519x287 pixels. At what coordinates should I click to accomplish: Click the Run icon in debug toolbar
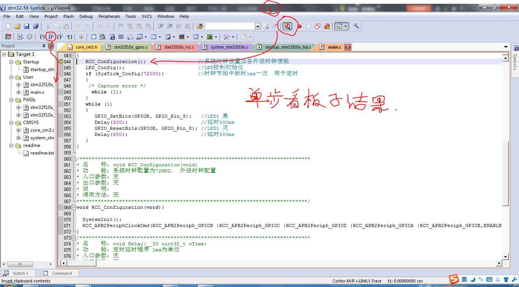tap(20, 37)
